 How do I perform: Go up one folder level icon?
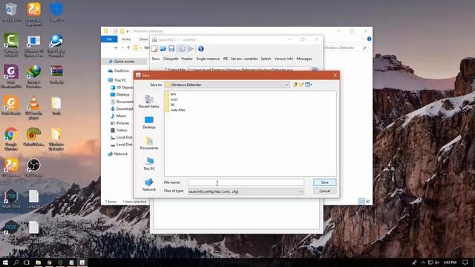295,85
